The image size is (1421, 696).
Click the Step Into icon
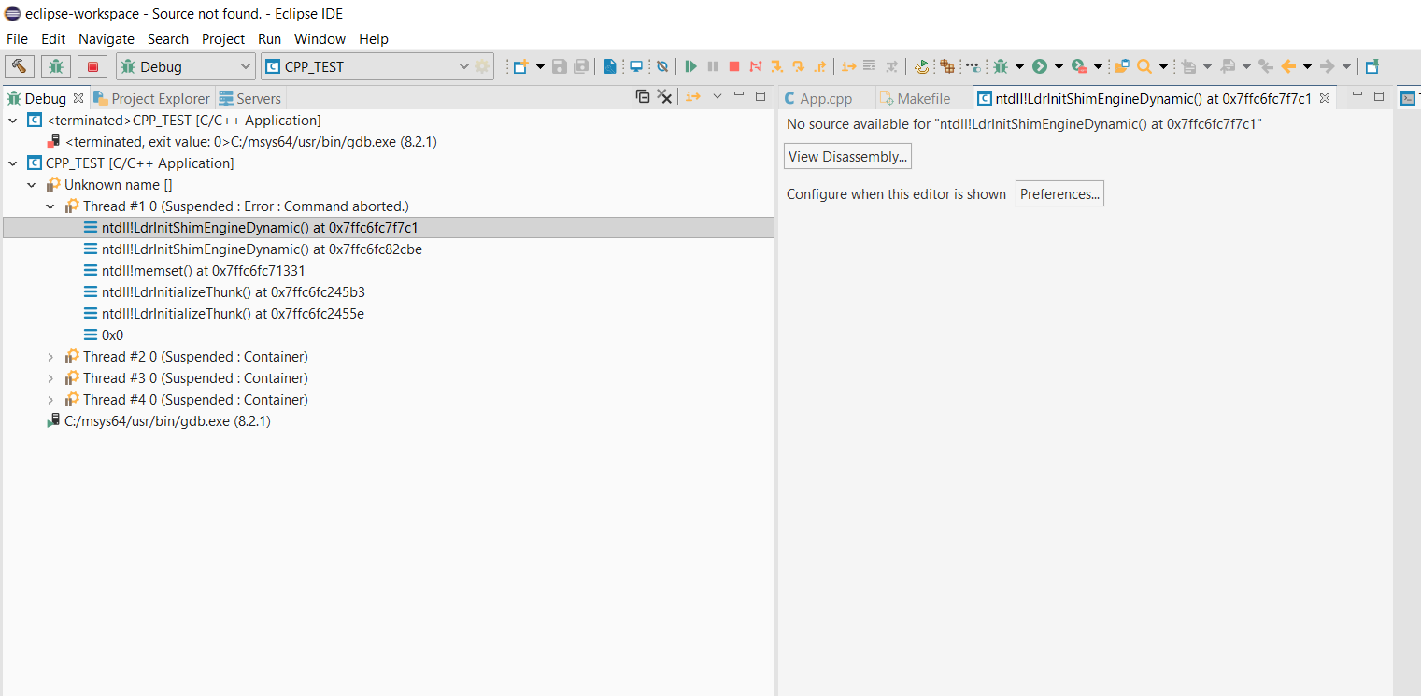[776, 66]
